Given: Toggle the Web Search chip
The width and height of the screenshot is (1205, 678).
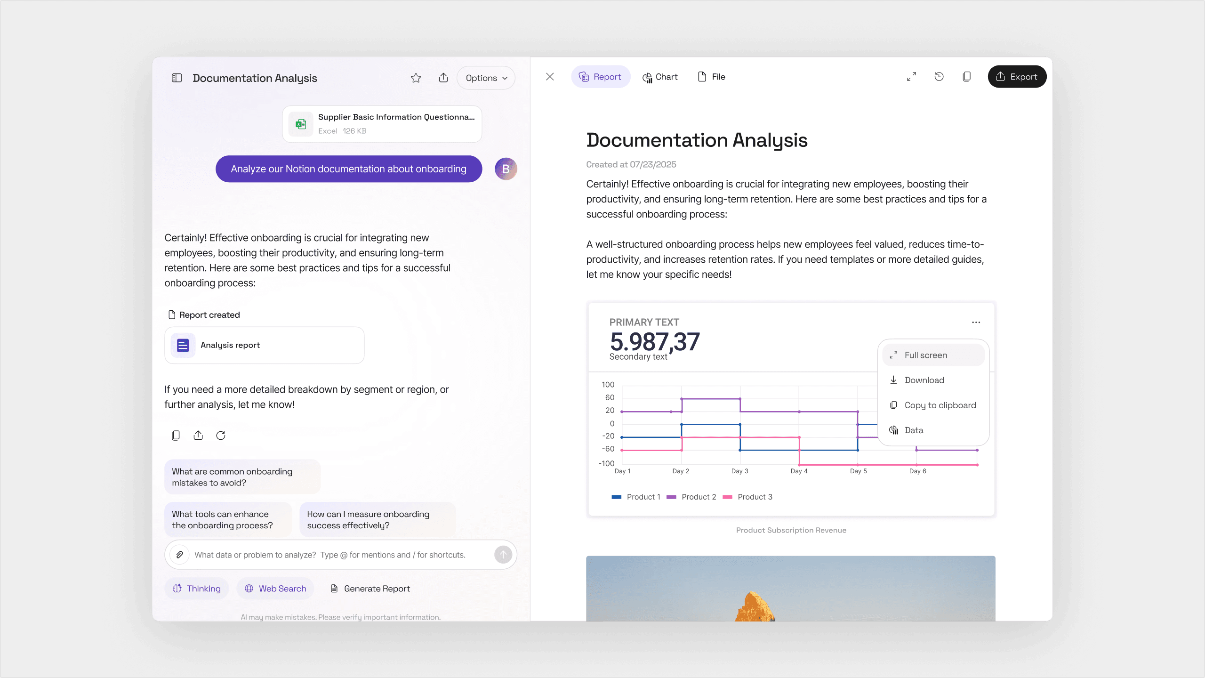Looking at the screenshot, I should click(x=275, y=589).
